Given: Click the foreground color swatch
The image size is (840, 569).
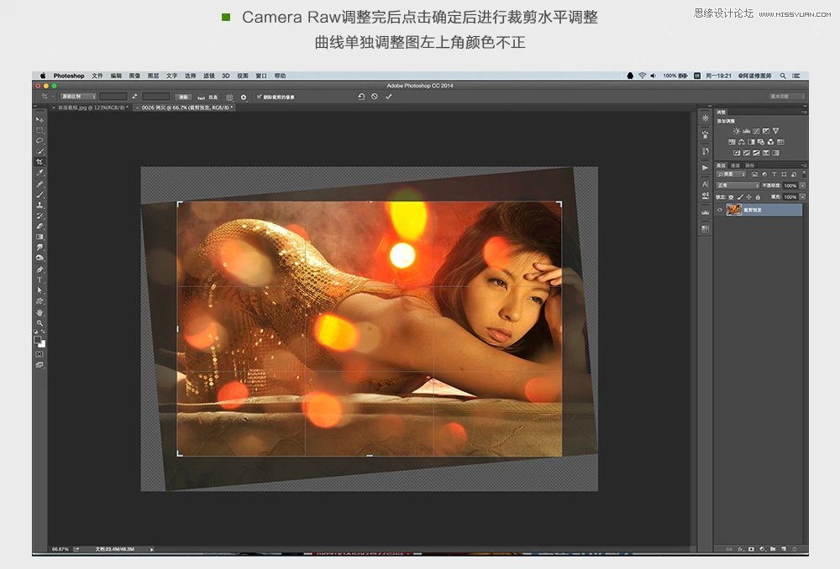Looking at the screenshot, I should coord(39,339).
